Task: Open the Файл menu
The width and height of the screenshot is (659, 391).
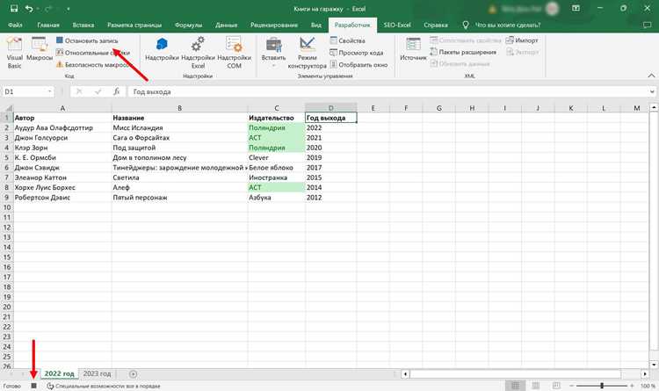Action: (x=15, y=25)
